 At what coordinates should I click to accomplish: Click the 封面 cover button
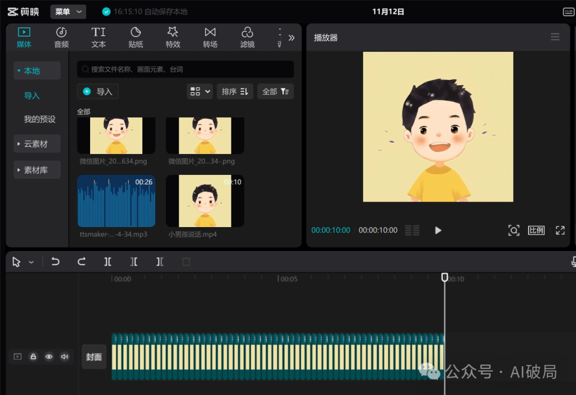coord(94,357)
